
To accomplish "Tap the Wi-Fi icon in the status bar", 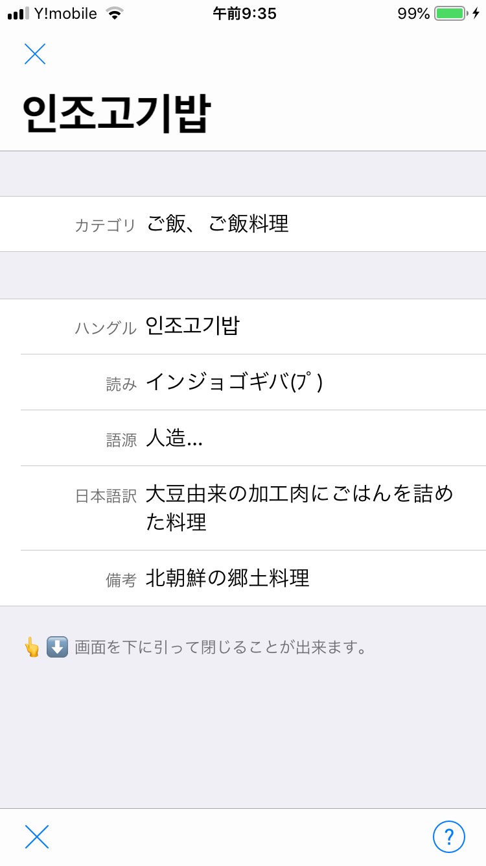I will pyautogui.click(x=115, y=14).
